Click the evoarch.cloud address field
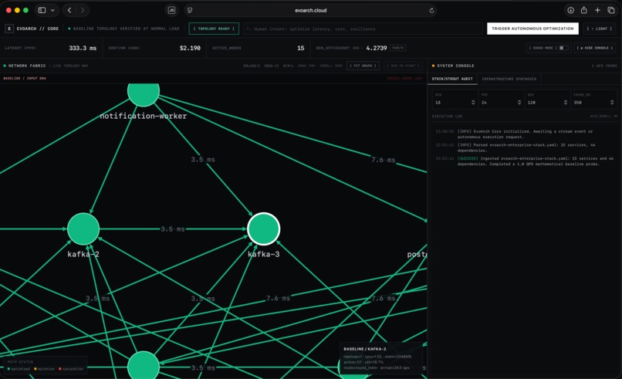This screenshot has height=379, width=622. [x=310, y=10]
